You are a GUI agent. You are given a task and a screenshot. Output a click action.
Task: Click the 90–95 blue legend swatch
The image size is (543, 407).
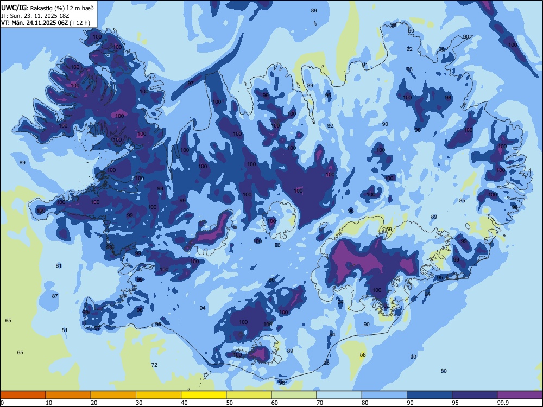coord(430,395)
